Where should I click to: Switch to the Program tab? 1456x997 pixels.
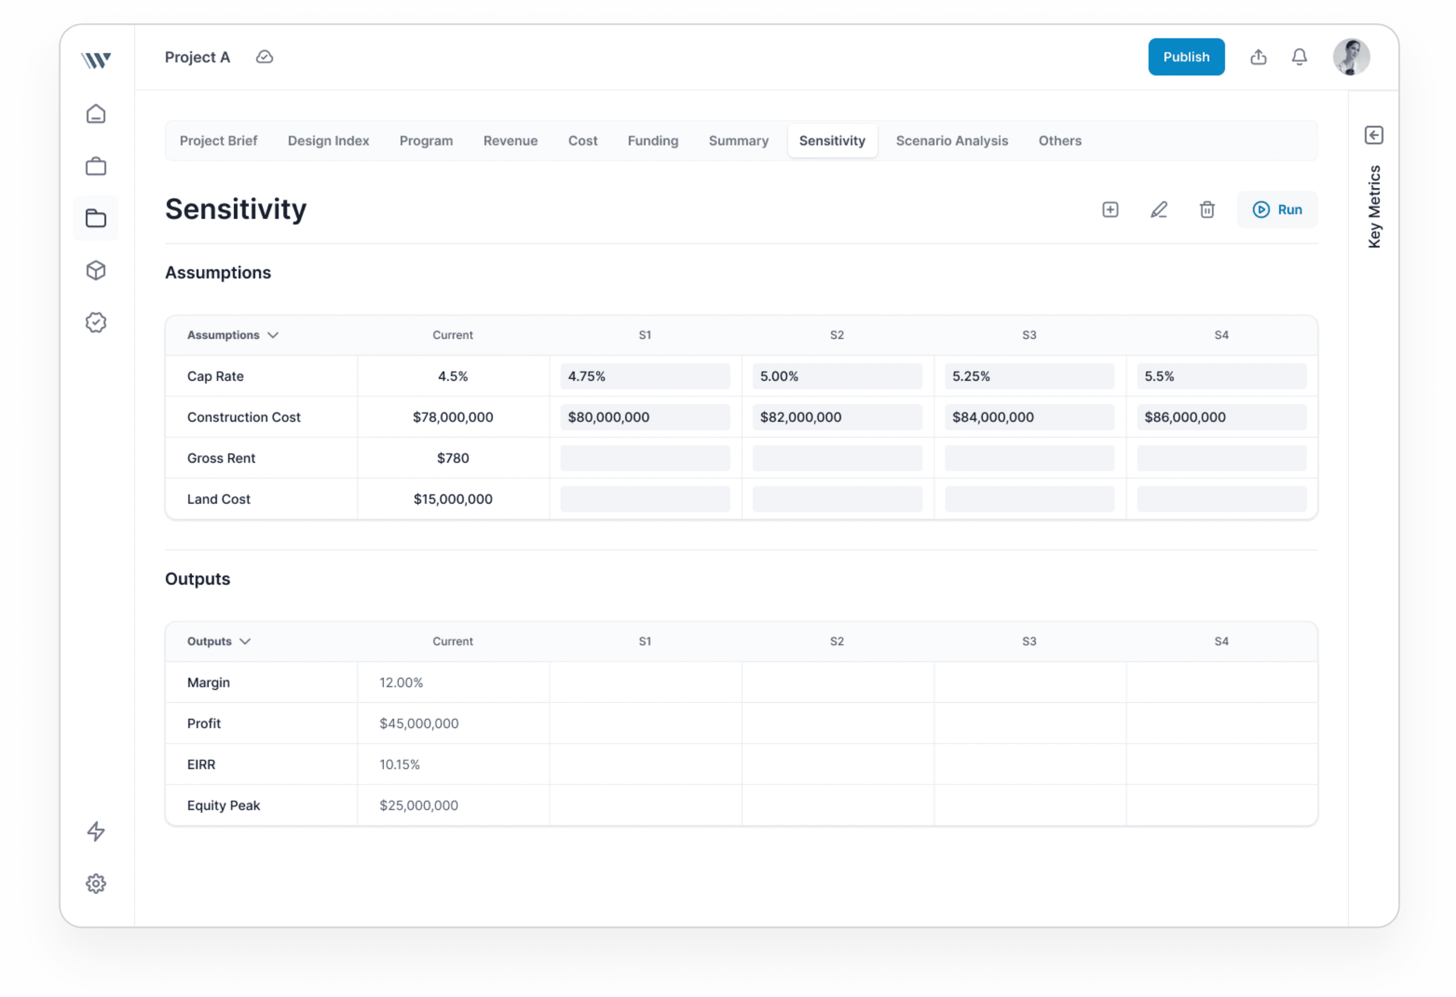pos(426,141)
